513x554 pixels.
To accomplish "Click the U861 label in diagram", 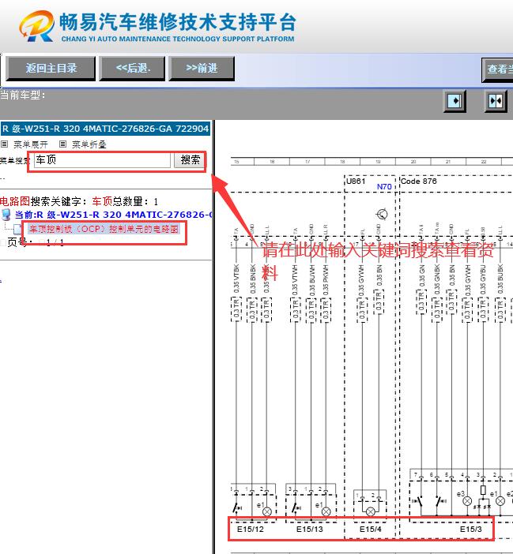I will tap(356, 182).
